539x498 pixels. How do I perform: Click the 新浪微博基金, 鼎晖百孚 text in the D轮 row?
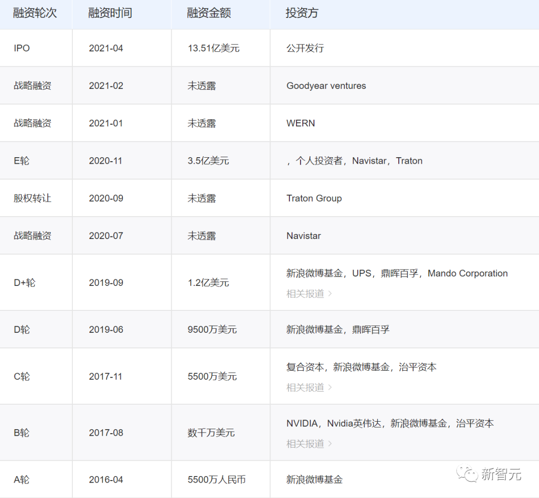[x=338, y=330]
